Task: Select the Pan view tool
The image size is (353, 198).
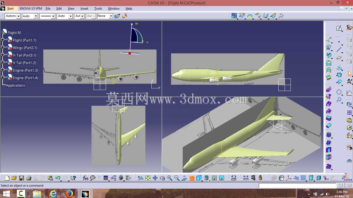Action: (x=155, y=178)
